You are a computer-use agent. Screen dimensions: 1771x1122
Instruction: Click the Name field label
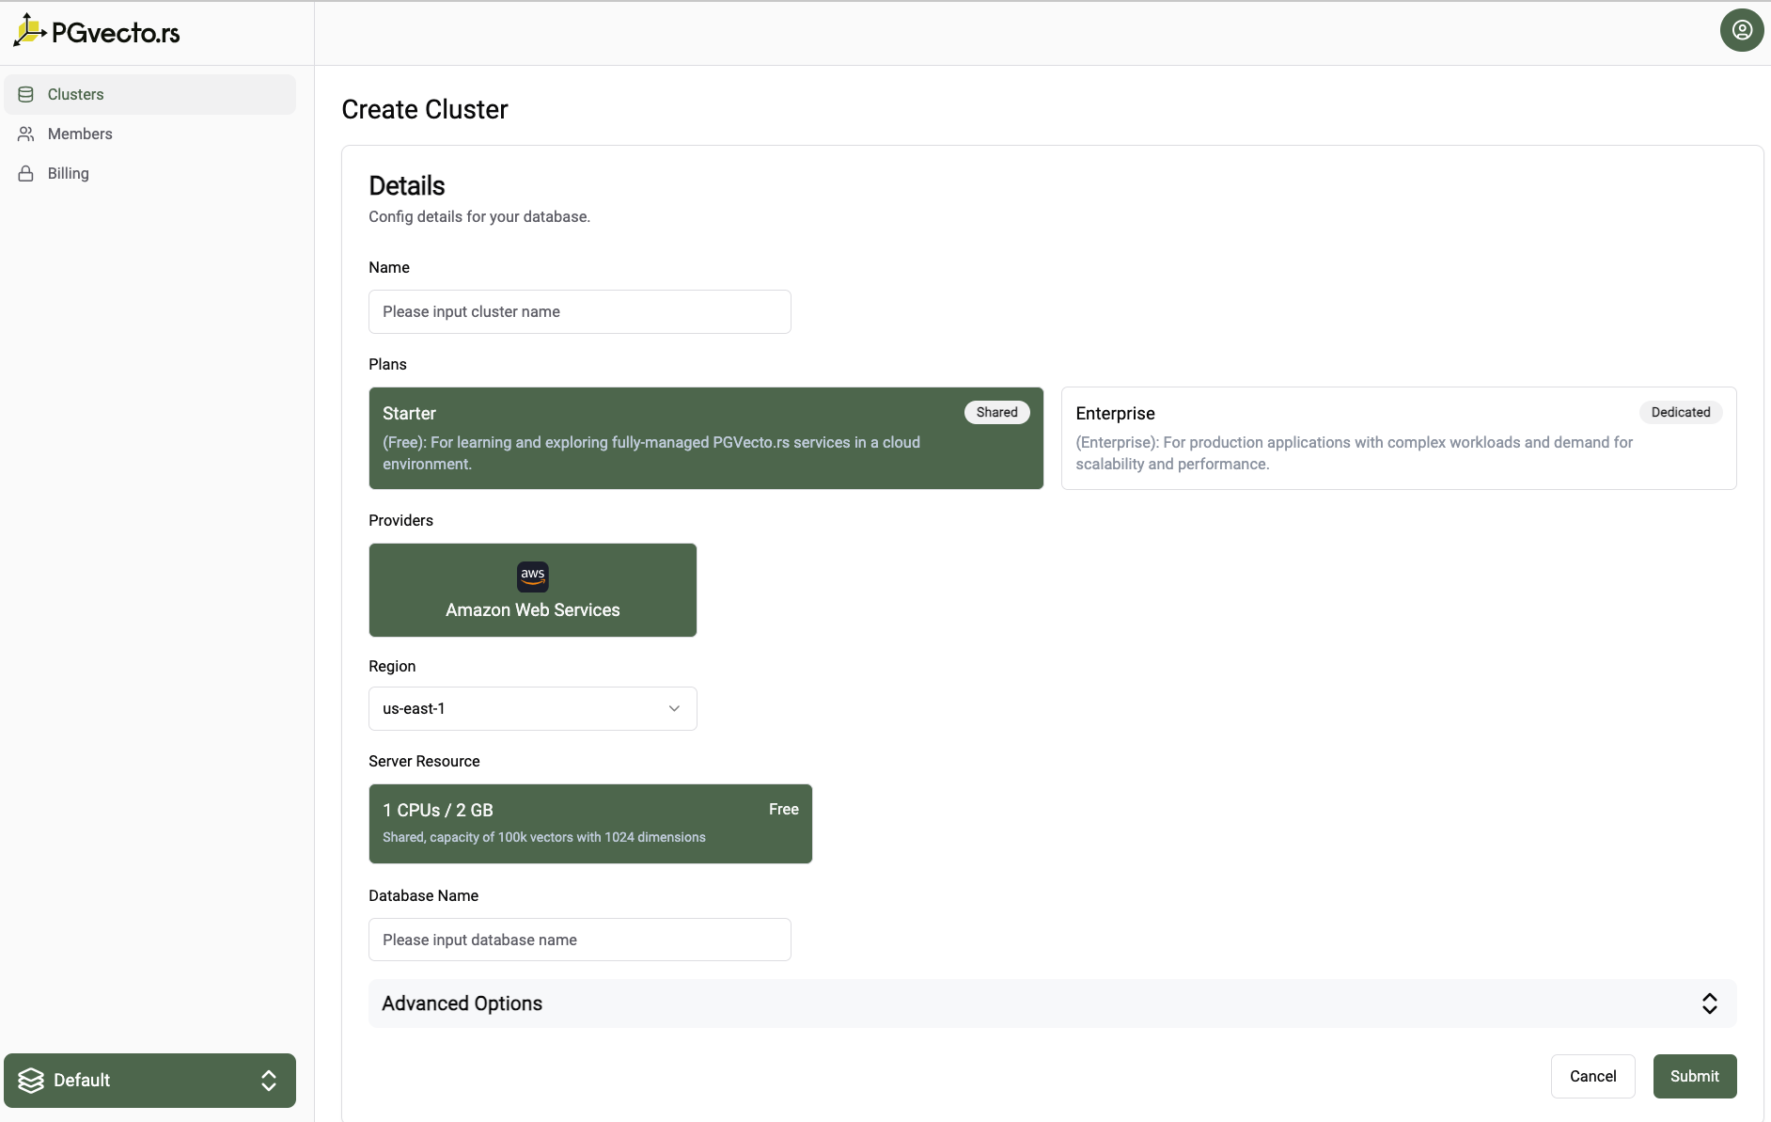pos(389,267)
